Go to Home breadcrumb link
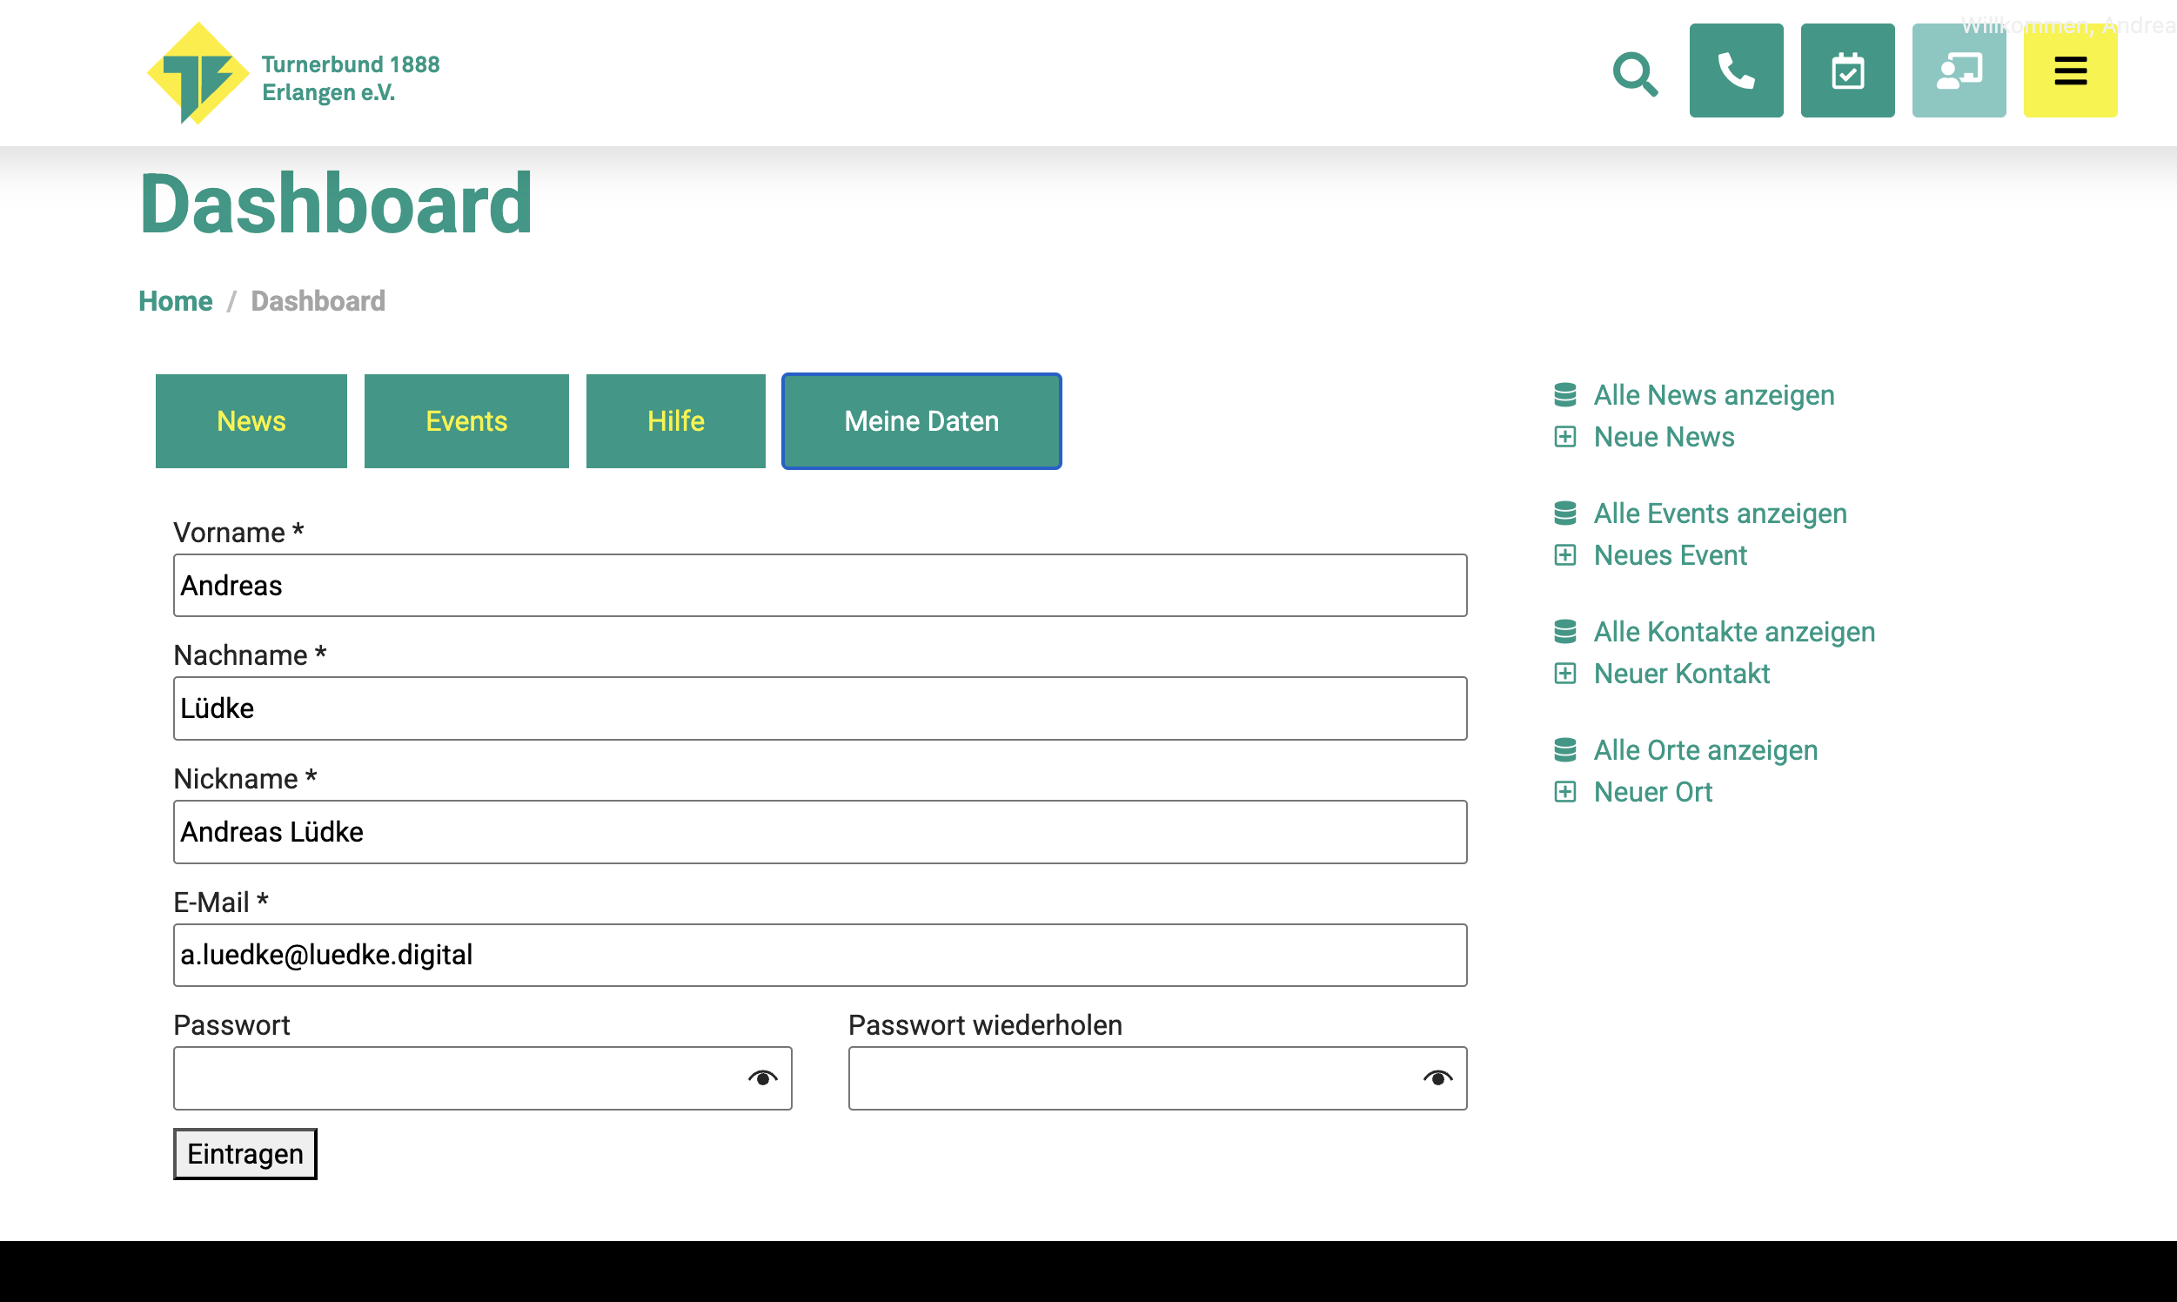This screenshot has height=1302, width=2177. (176, 301)
